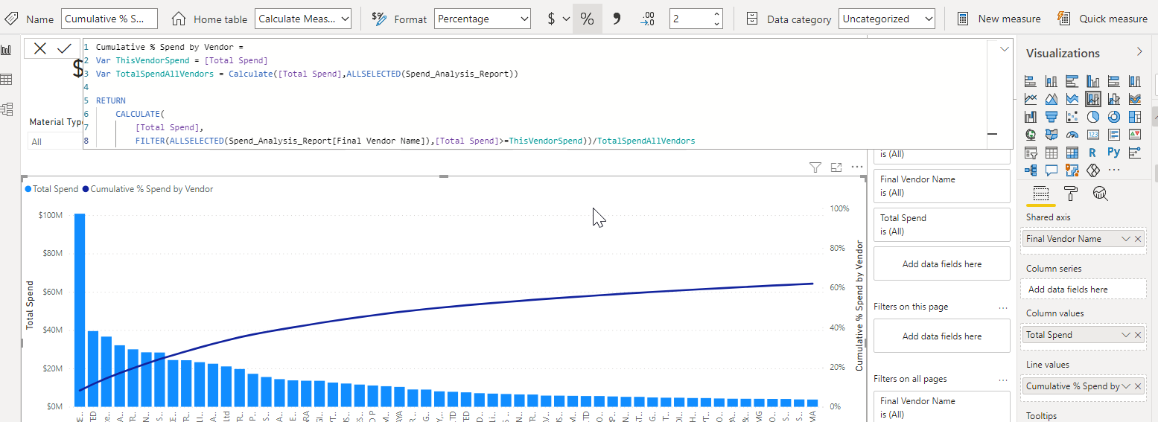Cancel the formula edit with X
The height and width of the screenshot is (422, 1158).
40,48
